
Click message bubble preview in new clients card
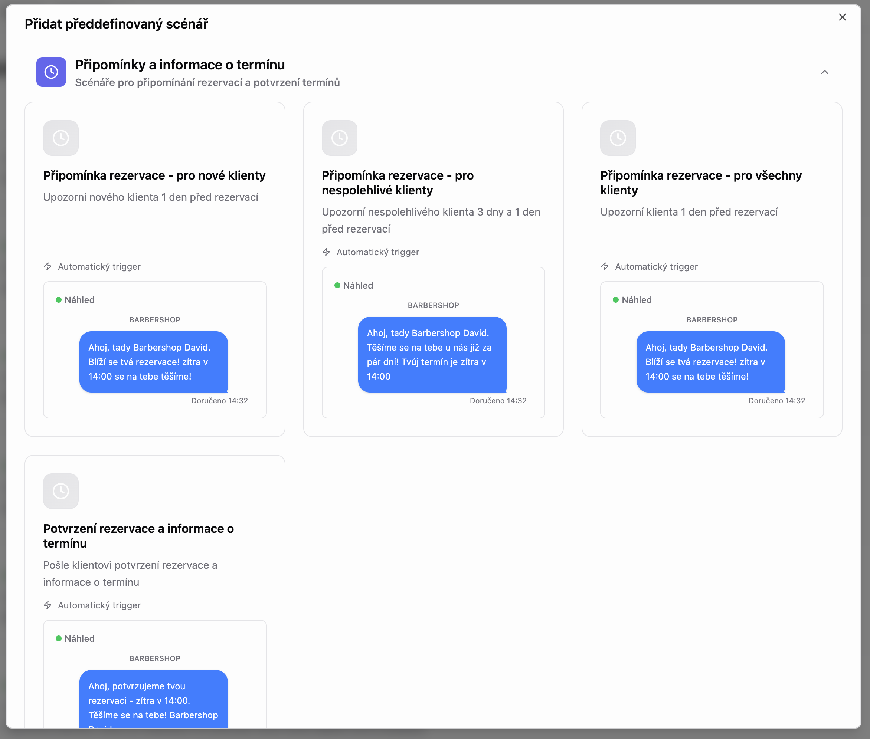click(153, 362)
